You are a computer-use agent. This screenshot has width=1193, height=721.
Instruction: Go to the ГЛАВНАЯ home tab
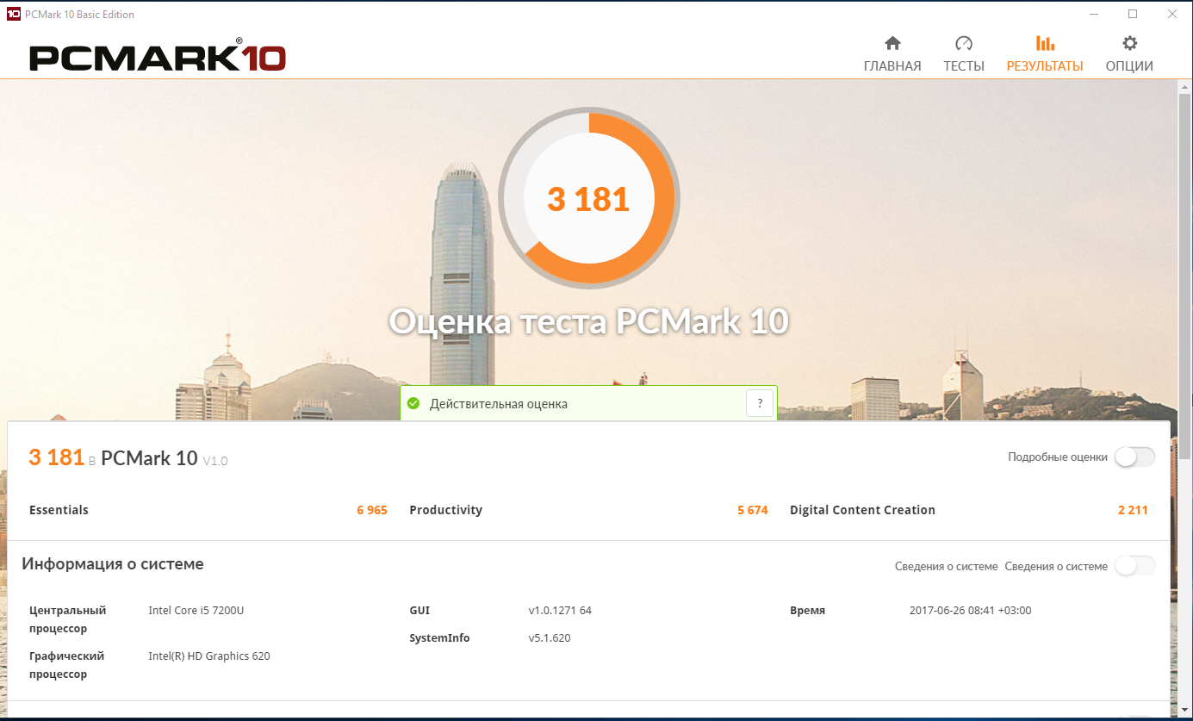tap(892, 54)
